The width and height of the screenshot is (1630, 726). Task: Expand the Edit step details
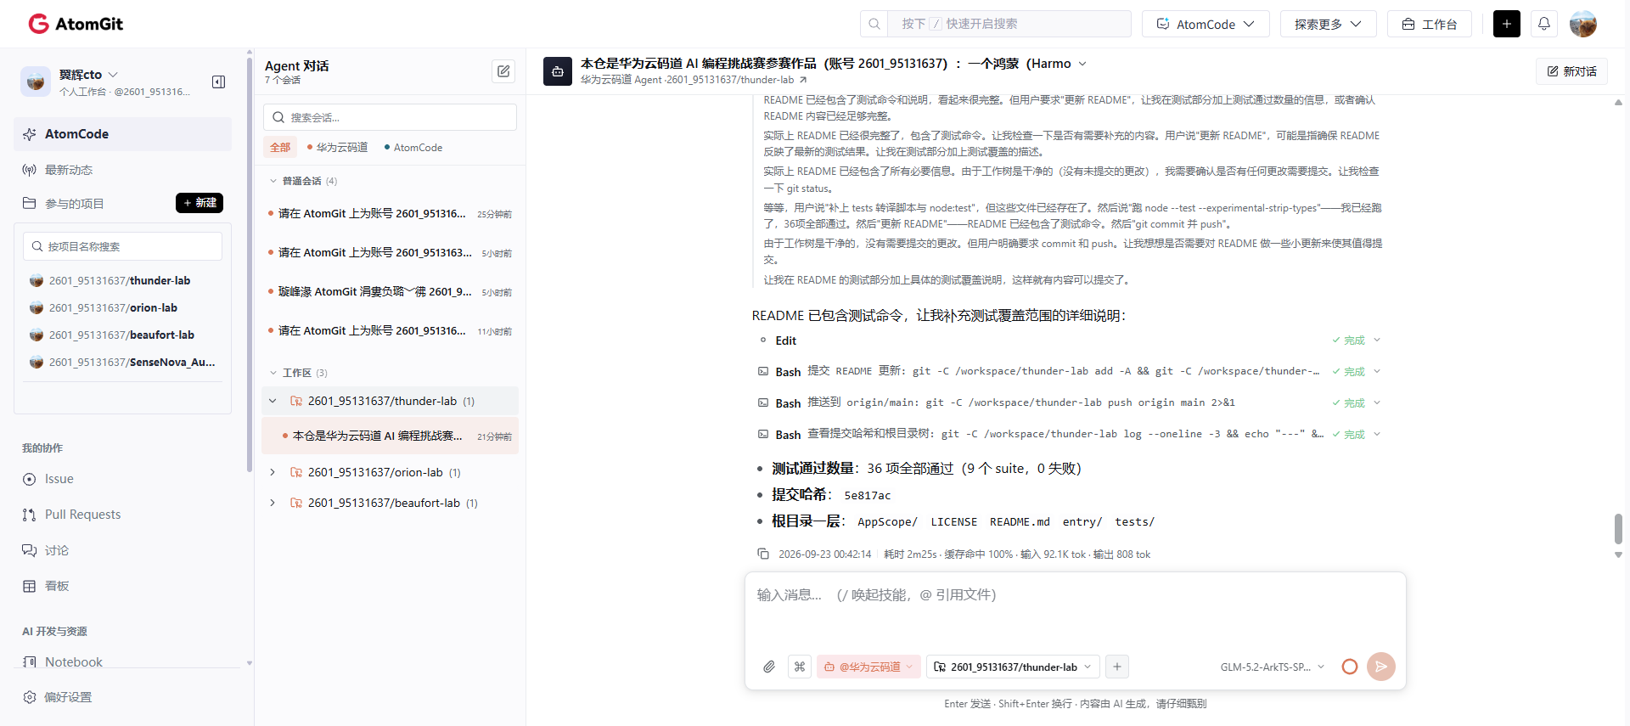click(x=1377, y=340)
